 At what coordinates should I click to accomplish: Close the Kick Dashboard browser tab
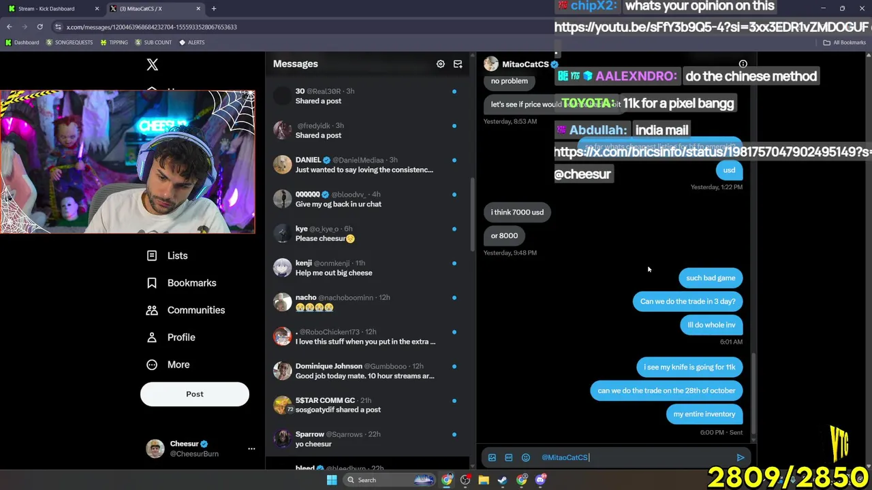[97, 9]
